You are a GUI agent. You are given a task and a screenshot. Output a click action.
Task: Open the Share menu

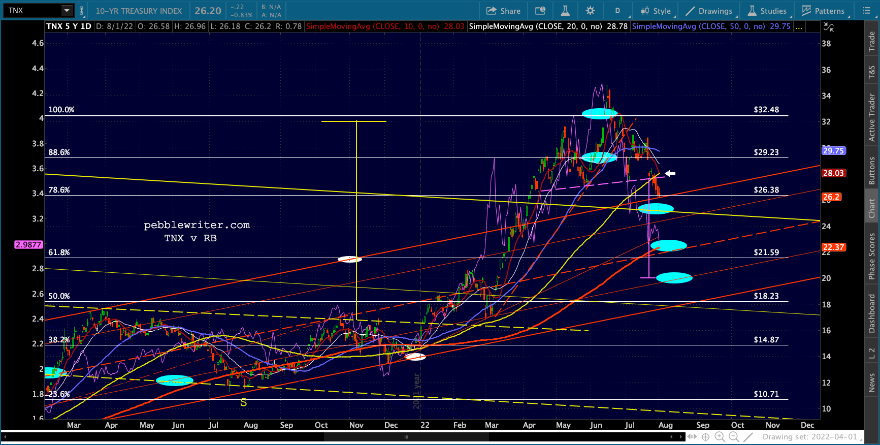click(x=503, y=11)
